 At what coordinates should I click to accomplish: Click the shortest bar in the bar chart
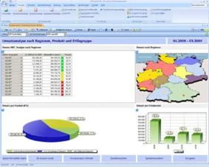coord(169,140)
